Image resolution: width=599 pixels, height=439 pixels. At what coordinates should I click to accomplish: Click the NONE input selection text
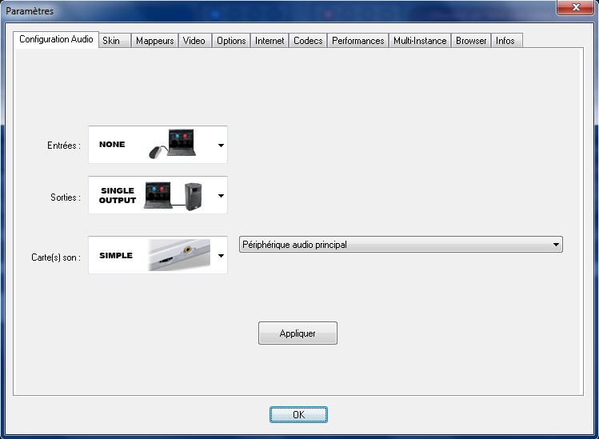(x=112, y=145)
